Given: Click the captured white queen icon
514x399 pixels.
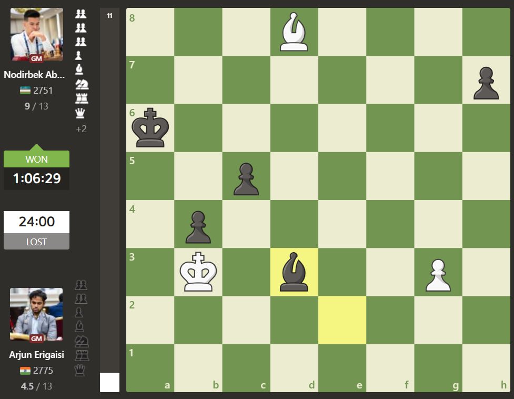Looking at the screenshot, I should click(x=80, y=113).
